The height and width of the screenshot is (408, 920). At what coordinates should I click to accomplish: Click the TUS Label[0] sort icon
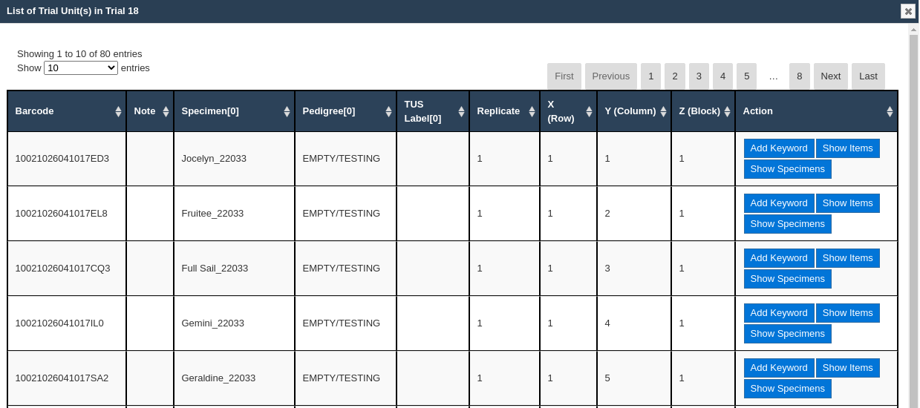(461, 111)
